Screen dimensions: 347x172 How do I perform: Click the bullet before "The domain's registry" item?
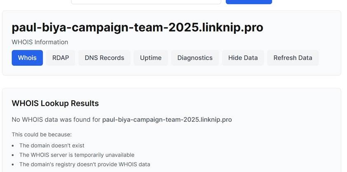point(13,165)
